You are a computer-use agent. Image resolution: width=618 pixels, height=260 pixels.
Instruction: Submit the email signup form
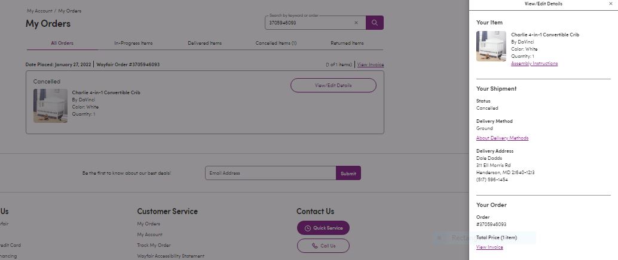[x=348, y=173]
